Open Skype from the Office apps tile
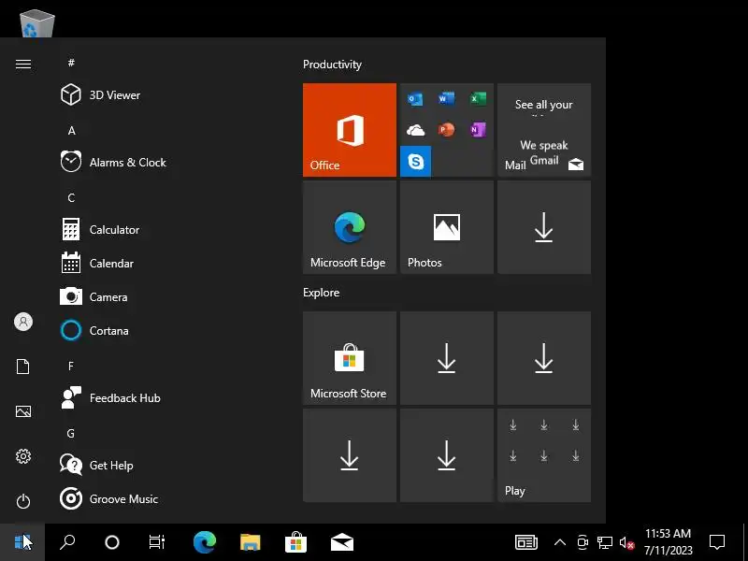The width and height of the screenshot is (748, 561). [415, 161]
